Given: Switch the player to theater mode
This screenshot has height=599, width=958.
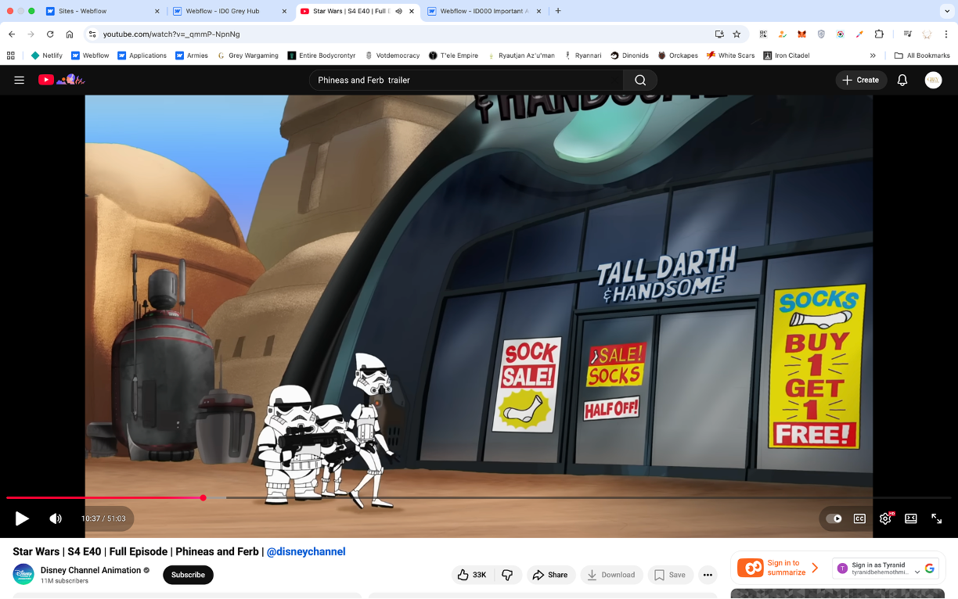Looking at the screenshot, I should (911, 518).
